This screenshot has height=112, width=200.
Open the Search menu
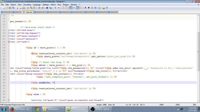13,5
